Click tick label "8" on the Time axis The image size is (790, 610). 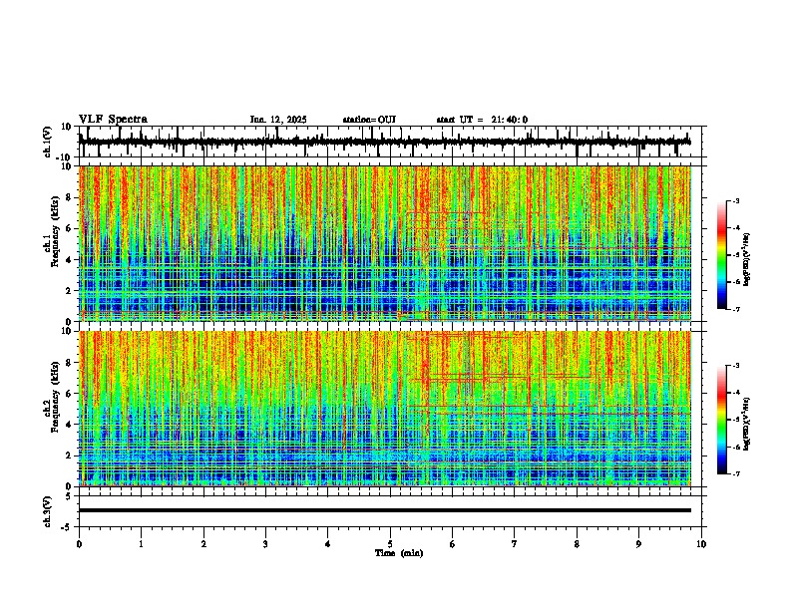pos(577,544)
